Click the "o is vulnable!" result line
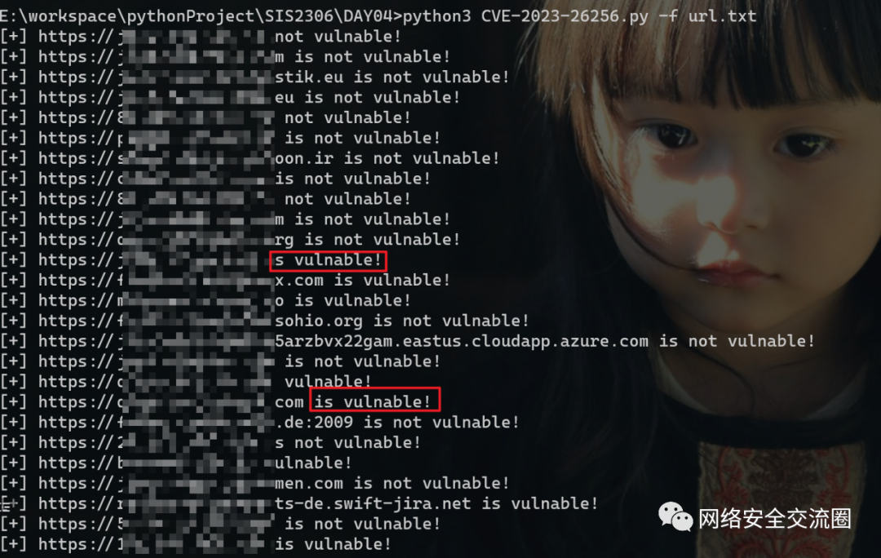This screenshot has width=881, height=558. [343, 301]
